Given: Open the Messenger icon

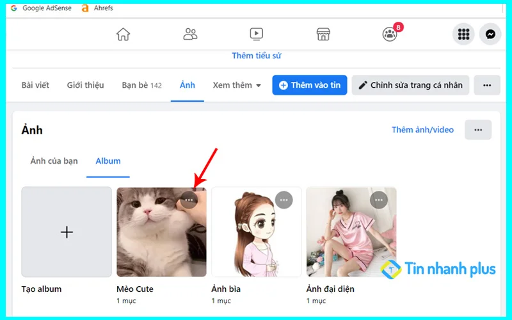Looking at the screenshot, I should (x=490, y=34).
